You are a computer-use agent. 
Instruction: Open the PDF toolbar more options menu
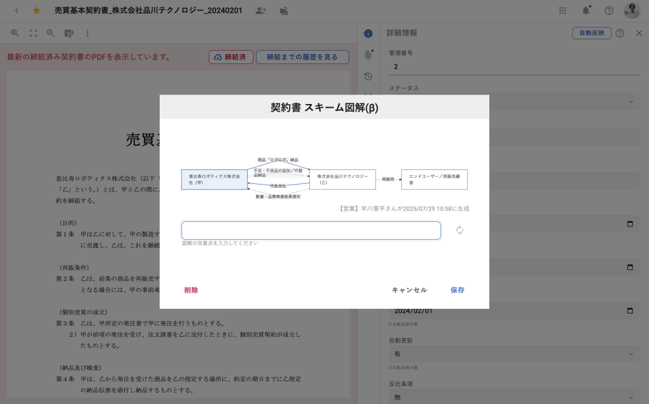pyautogui.click(x=87, y=33)
